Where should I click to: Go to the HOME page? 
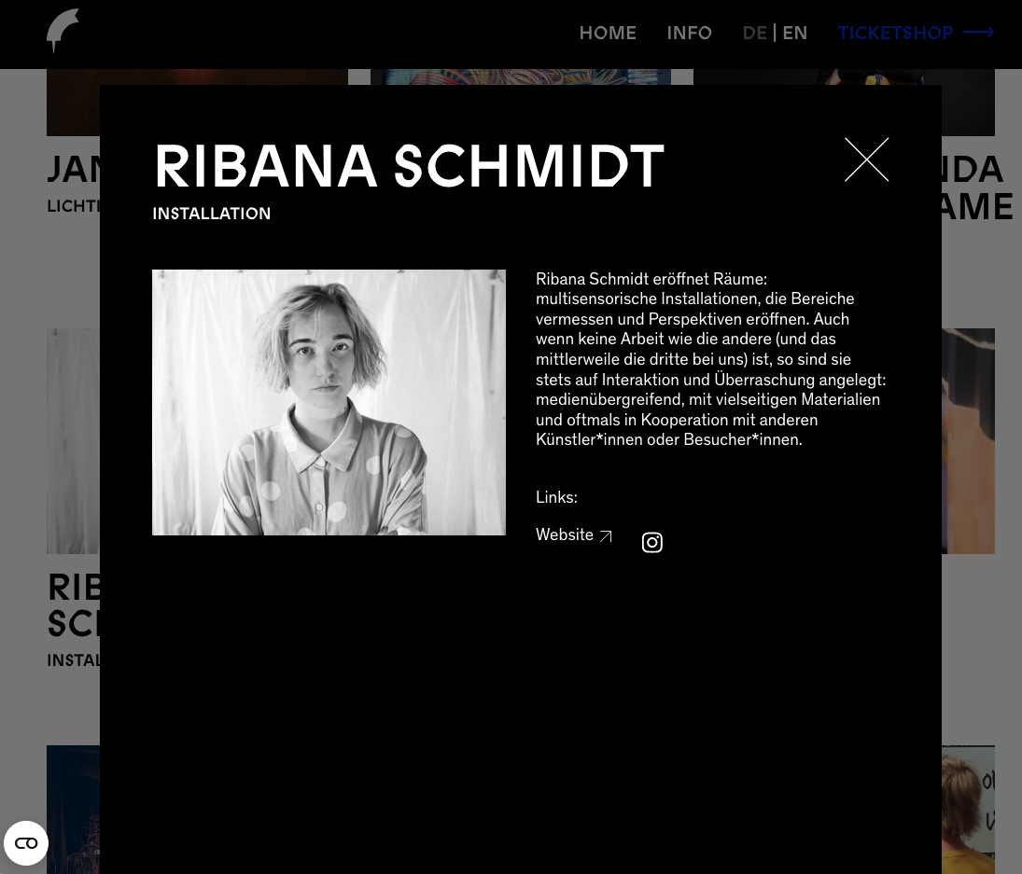coord(608,34)
